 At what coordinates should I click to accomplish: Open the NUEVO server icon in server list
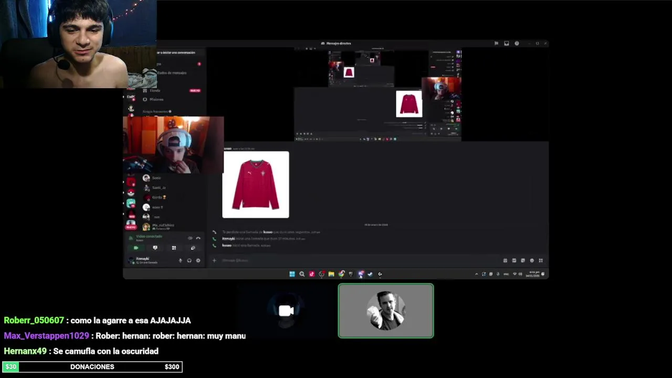[131, 225]
